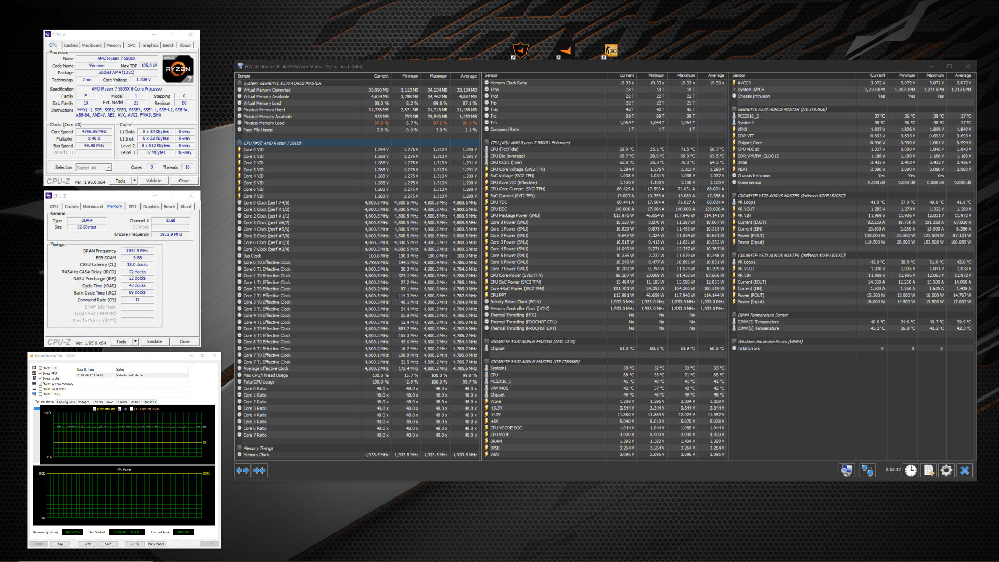Uncheck the Stress system memory checkbox

click(x=40, y=384)
